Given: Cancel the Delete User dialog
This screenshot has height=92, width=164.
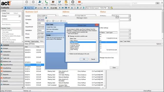Looking at the screenshot, I should pyautogui.click(x=93, y=59).
